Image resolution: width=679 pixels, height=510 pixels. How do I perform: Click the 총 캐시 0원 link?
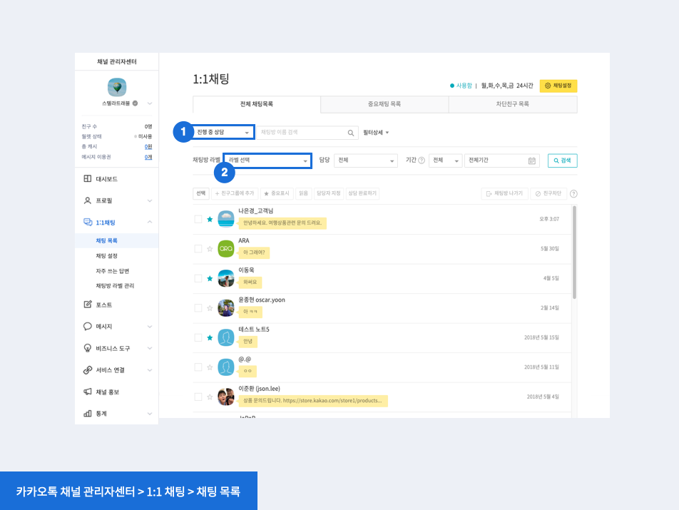148,147
